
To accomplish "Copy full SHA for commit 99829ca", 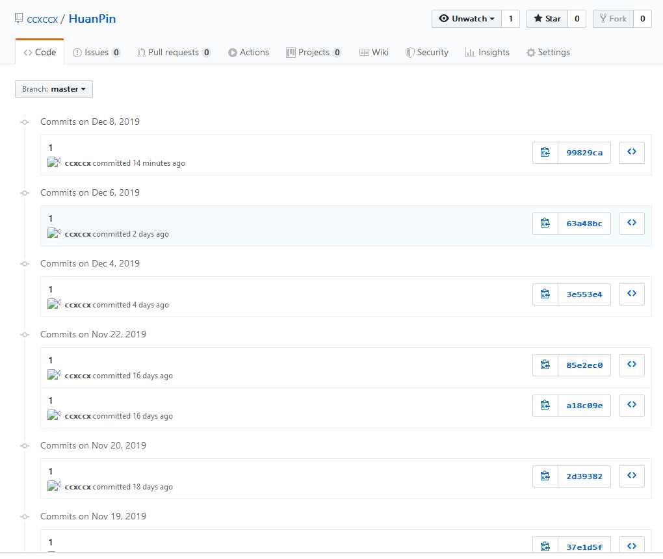I will click(545, 153).
